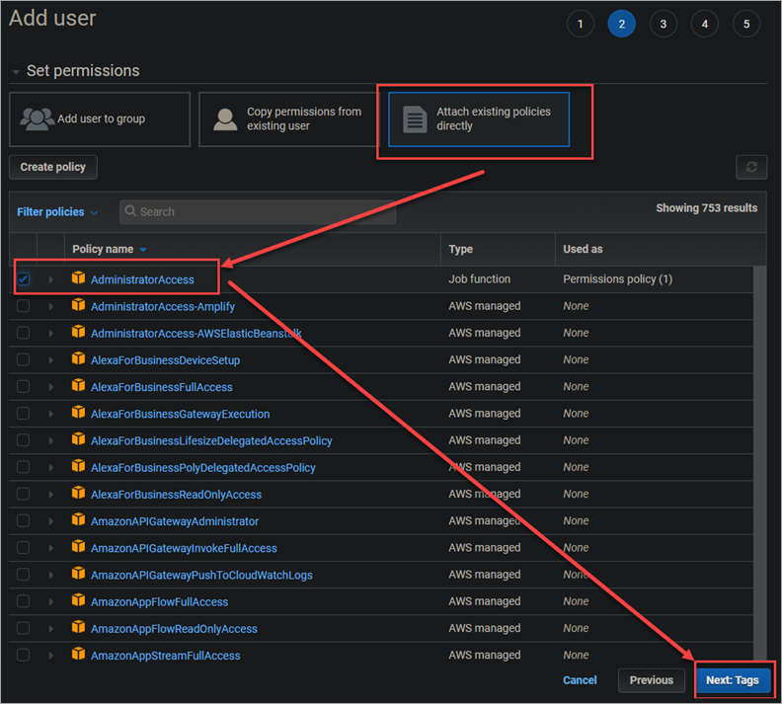
Task: Go to wizard step 1
Action: pyautogui.click(x=580, y=24)
